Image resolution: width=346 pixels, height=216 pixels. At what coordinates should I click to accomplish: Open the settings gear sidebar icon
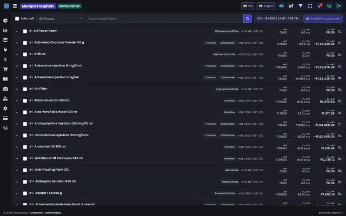click(5, 109)
